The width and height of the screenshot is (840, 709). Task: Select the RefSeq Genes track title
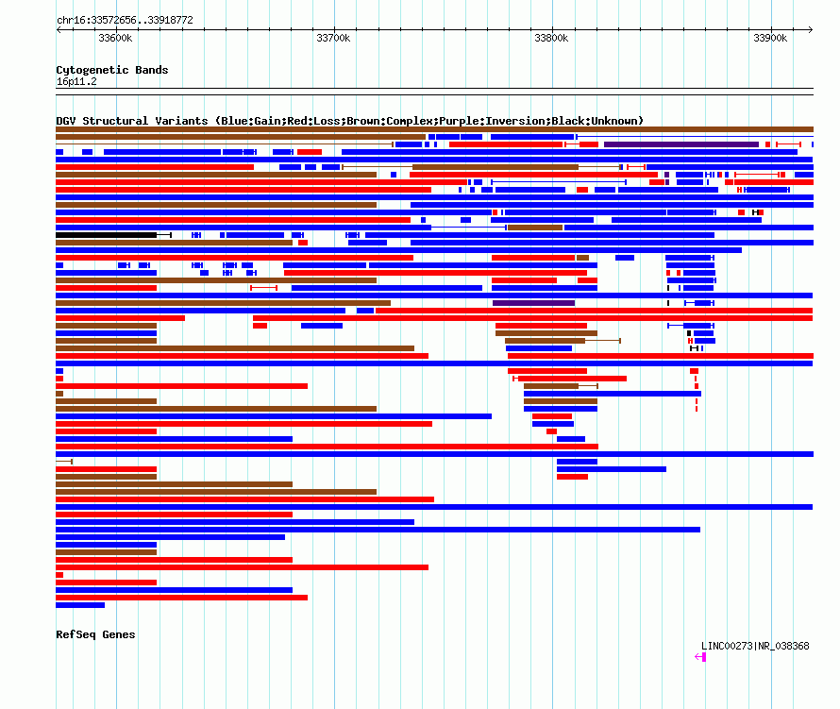tap(95, 634)
